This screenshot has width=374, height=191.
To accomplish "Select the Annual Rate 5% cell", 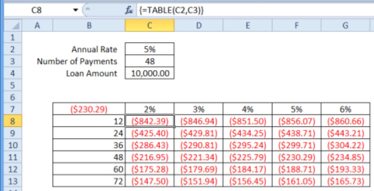I will (x=150, y=49).
